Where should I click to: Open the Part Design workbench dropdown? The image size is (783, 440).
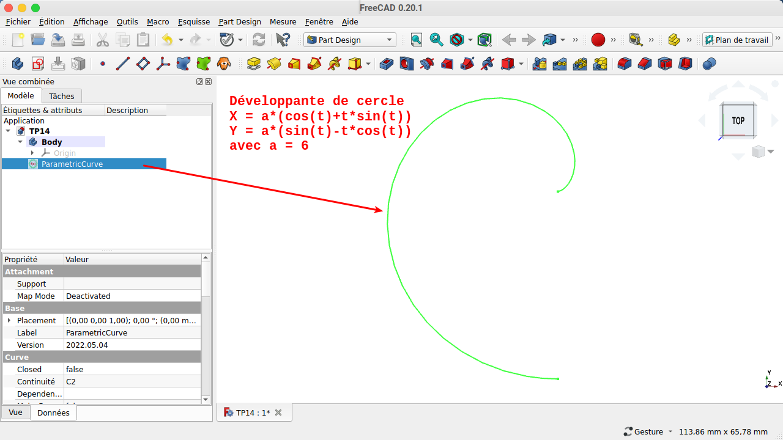tap(349, 40)
